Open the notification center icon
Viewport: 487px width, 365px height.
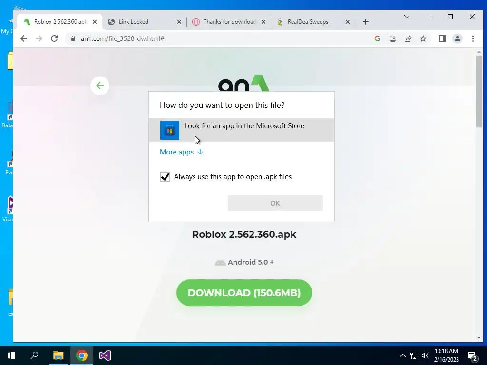(472, 356)
